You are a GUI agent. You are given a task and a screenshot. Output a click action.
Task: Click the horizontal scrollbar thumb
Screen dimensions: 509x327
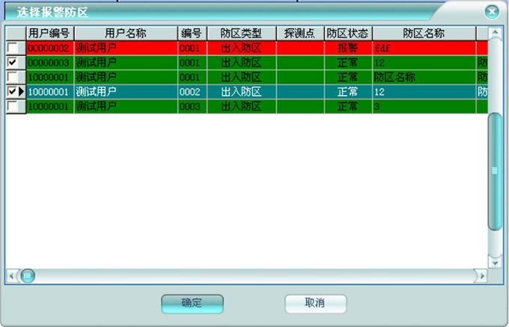(x=28, y=276)
